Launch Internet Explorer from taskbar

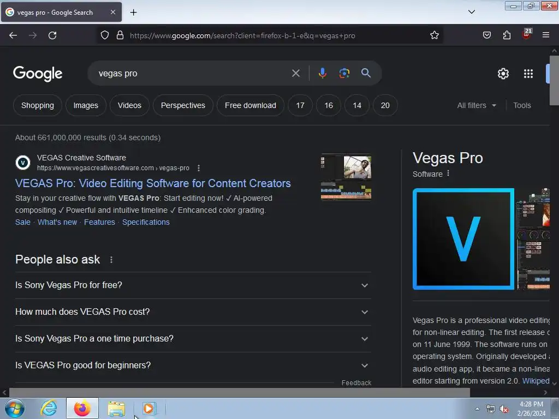pyautogui.click(x=49, y=408)
